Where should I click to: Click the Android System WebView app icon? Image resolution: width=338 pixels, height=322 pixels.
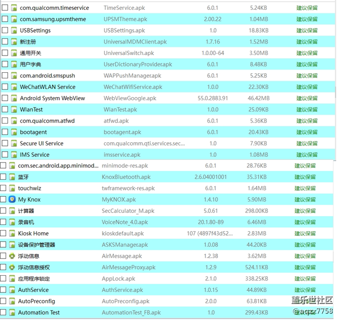(x=14, y=98)
